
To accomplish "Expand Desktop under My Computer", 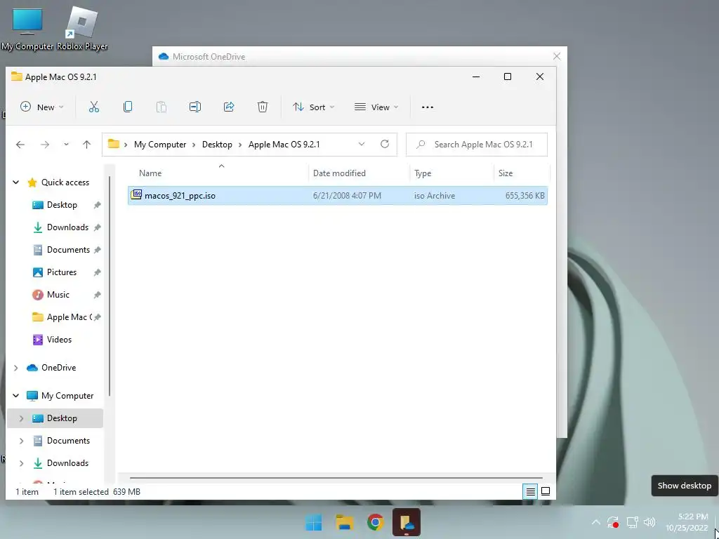I will coord(21,418).
